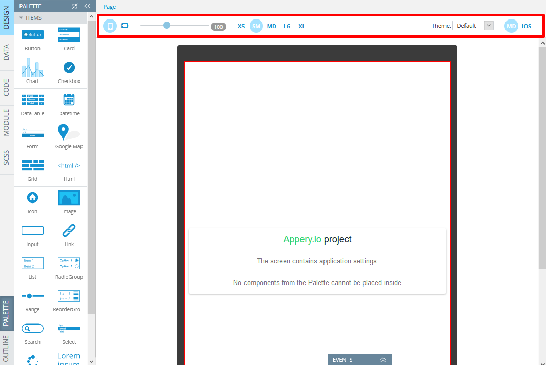Switch to the PALETTE side tab
The height and width of the screenshot is (365, 546).
point(6,313)
